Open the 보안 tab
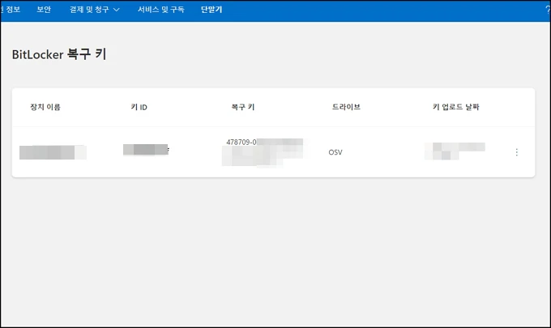 click(x=44, y=10)
